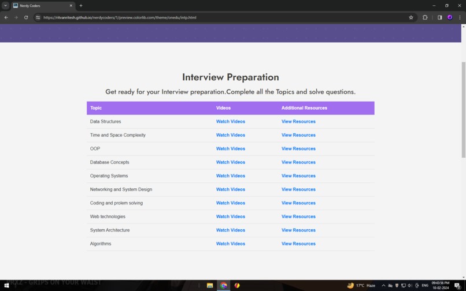The width and height of the screenshot is (466, 291).
Task: View Resources for Data Structures
Action: pyautogui.click(x=298, y=121)
